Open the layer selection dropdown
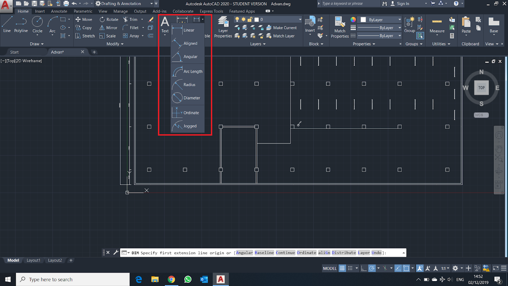Image resolution: width=508 pixels, height=286 pixels. pyautogui.click(x=300, y=19)
